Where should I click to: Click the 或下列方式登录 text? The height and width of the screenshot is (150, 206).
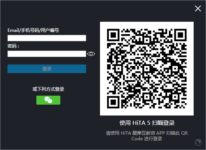48,89
